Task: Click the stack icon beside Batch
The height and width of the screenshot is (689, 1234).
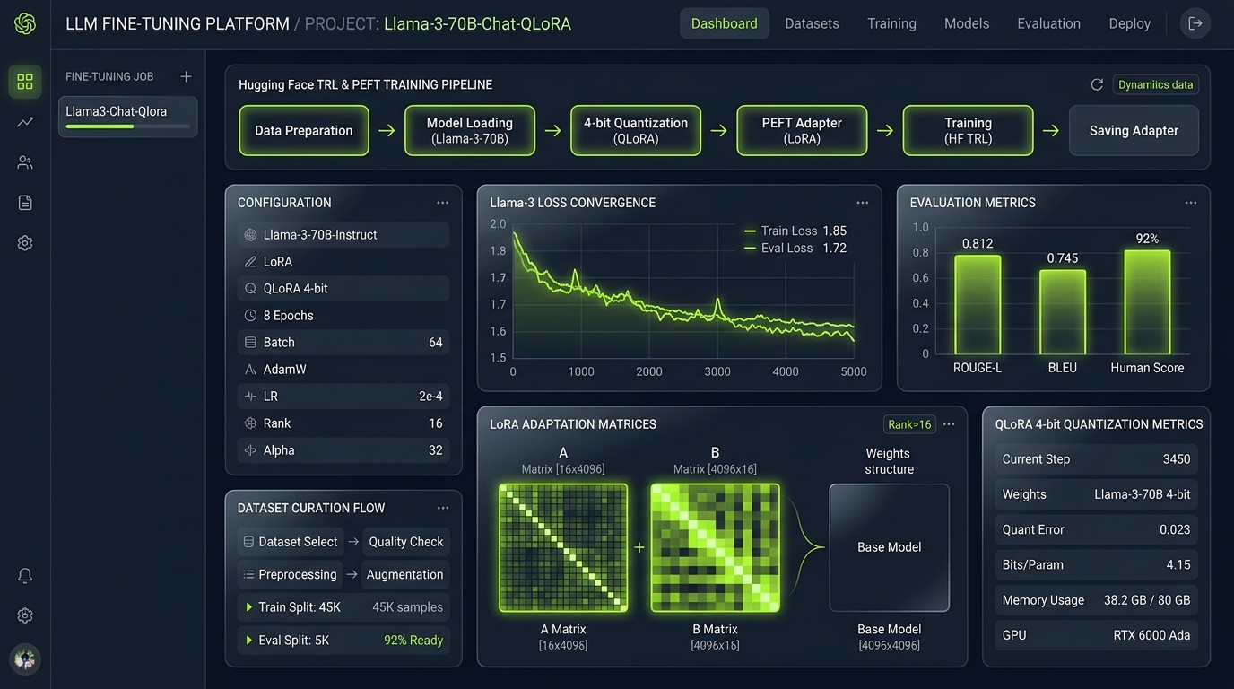Action: click(x=250, y=343)
